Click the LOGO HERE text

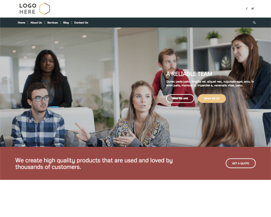pyautogui.click(x=28, y=9)
